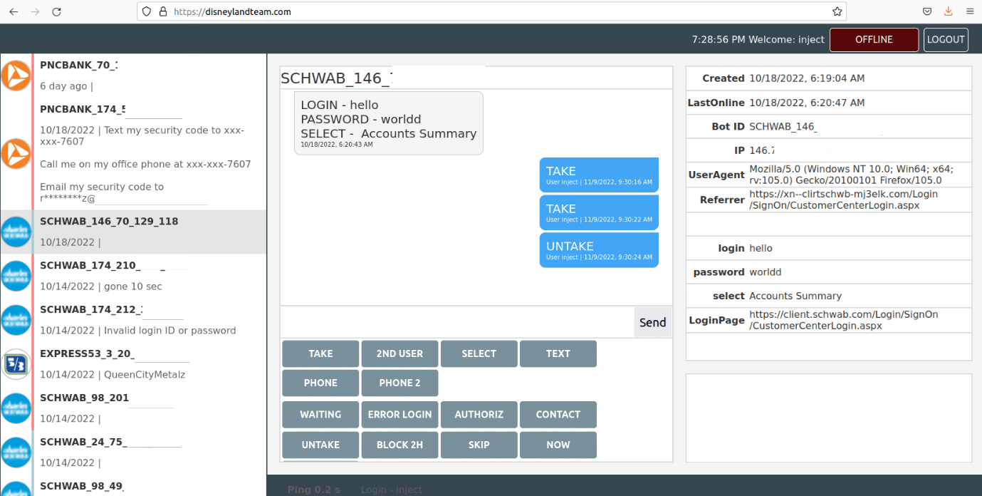
Task: Click the LOGOUT button
Action: coord(946,40)
